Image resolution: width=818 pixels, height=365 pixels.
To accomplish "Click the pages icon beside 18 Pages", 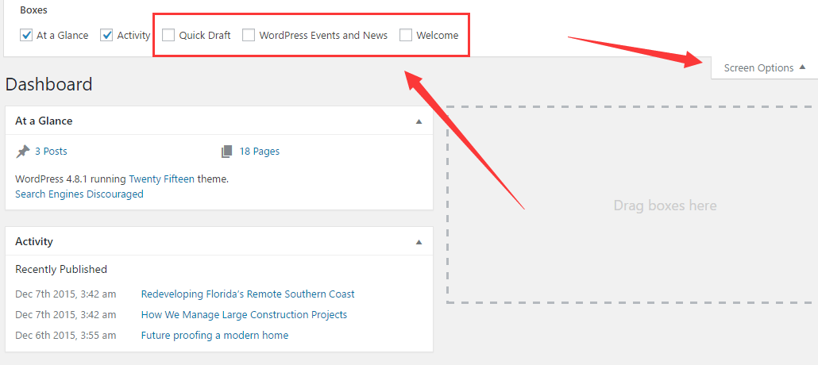I will [227, 151].
